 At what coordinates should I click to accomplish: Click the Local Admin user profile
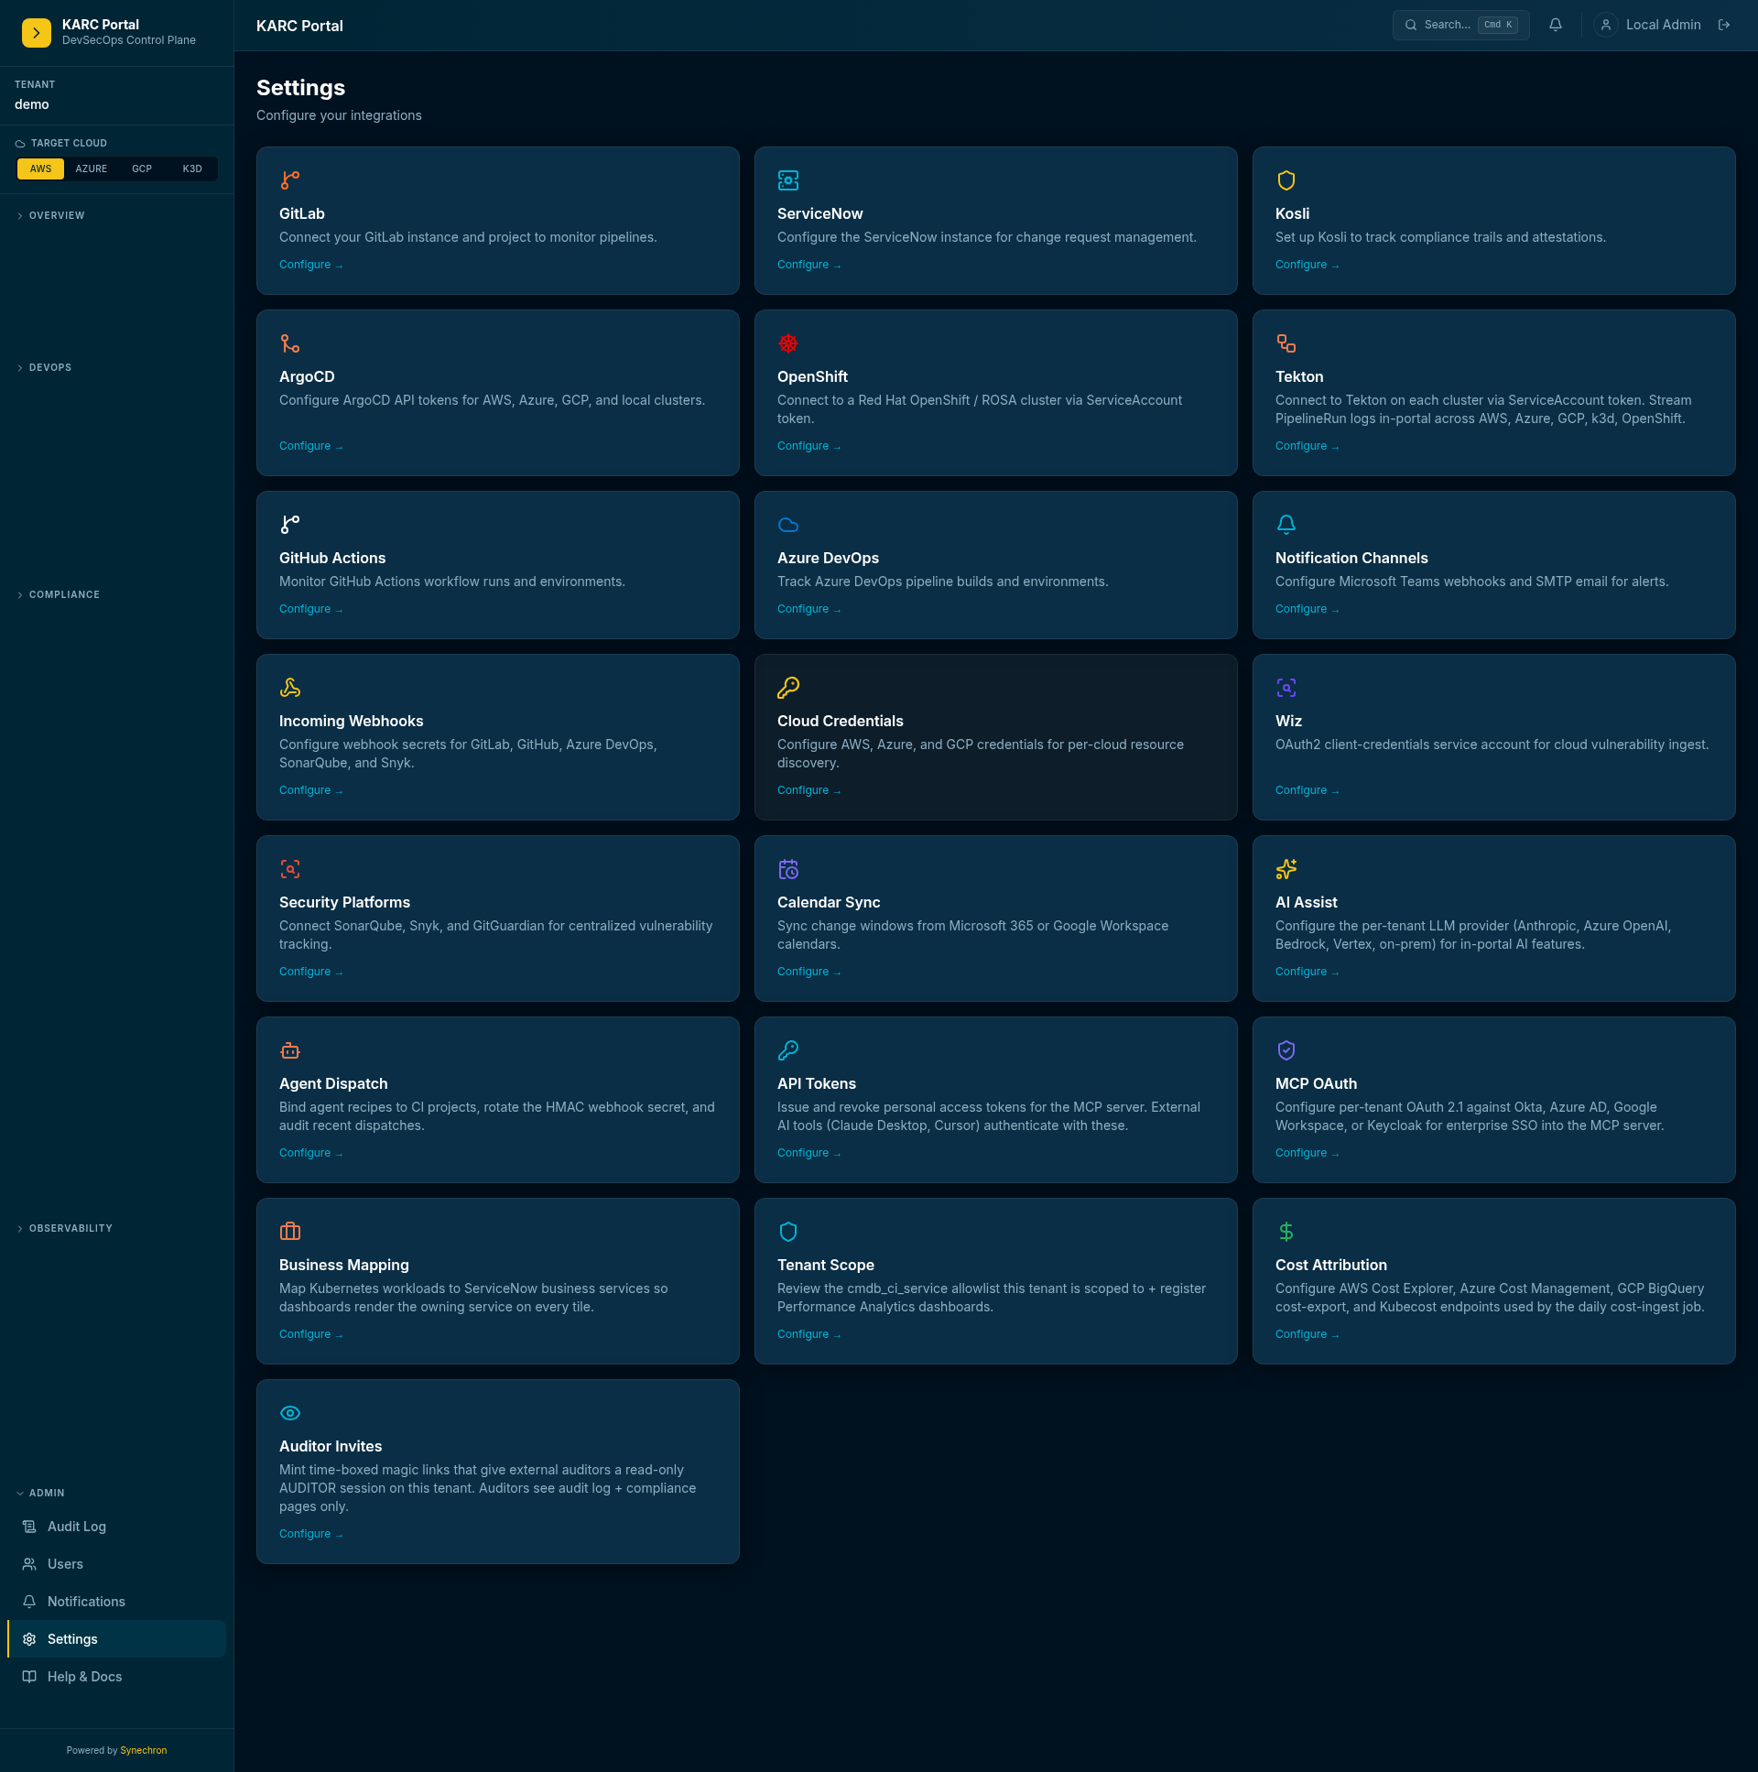(1648, 25)
